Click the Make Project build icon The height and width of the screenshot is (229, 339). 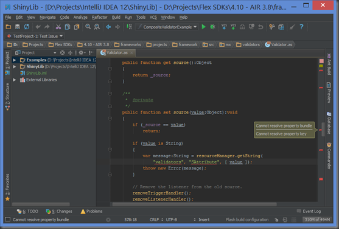coord(129,27)
